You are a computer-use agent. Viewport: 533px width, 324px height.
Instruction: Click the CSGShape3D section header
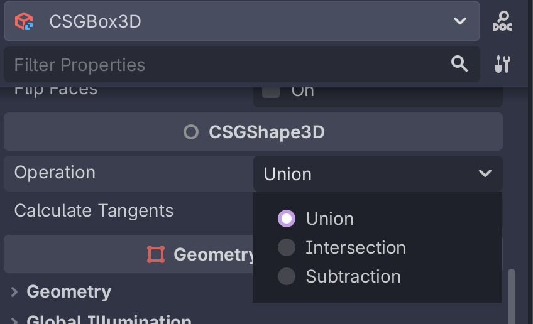click(x=266, y=132)
